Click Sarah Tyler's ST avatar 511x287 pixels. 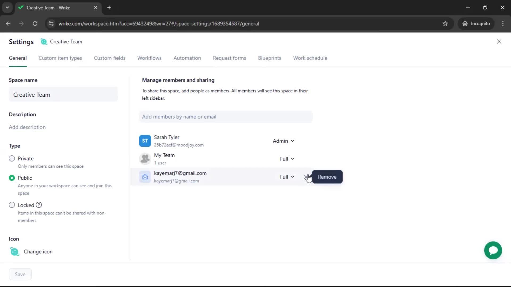coord(145,141)
